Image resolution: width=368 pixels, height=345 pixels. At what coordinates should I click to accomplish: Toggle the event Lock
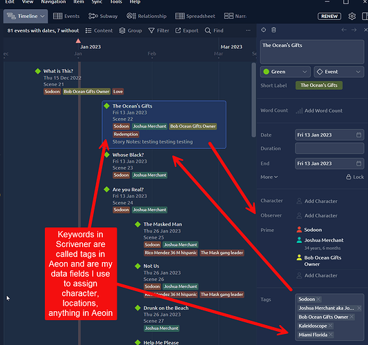click(355, 177)
